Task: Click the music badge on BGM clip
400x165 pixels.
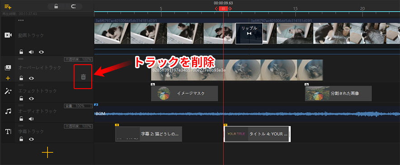Action: 96,104
